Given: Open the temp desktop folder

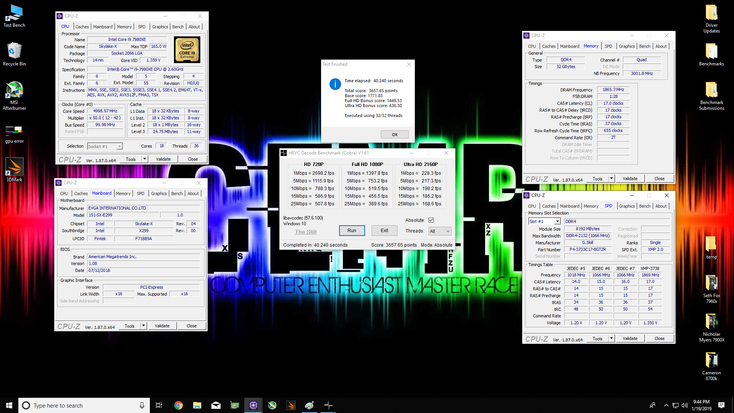Looking at the screenshot, I should pyautogui.click(x=711, y=247).
